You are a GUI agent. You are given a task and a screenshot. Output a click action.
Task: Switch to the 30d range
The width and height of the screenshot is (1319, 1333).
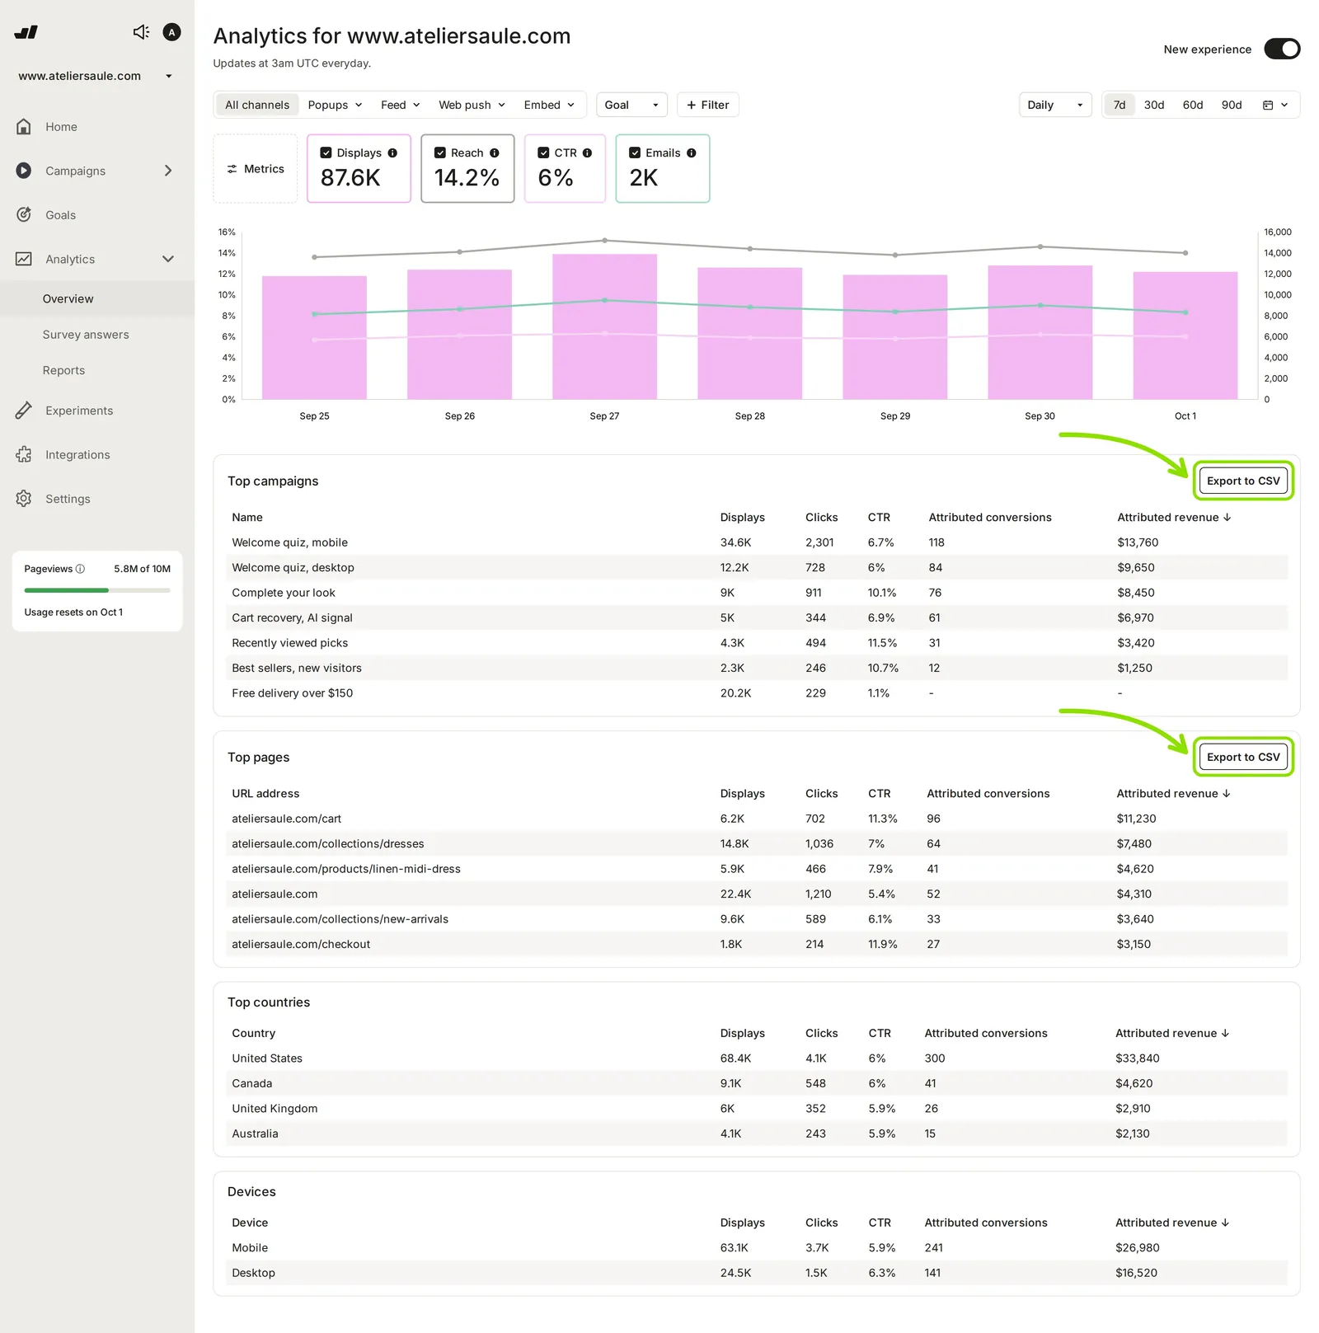tap(1153, 105)
